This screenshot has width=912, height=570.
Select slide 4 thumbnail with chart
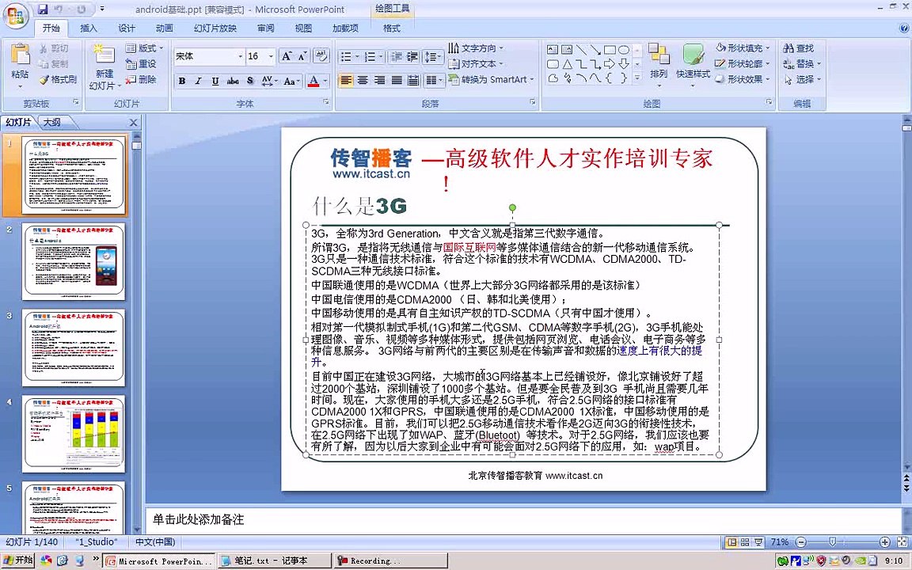(74, 434)
